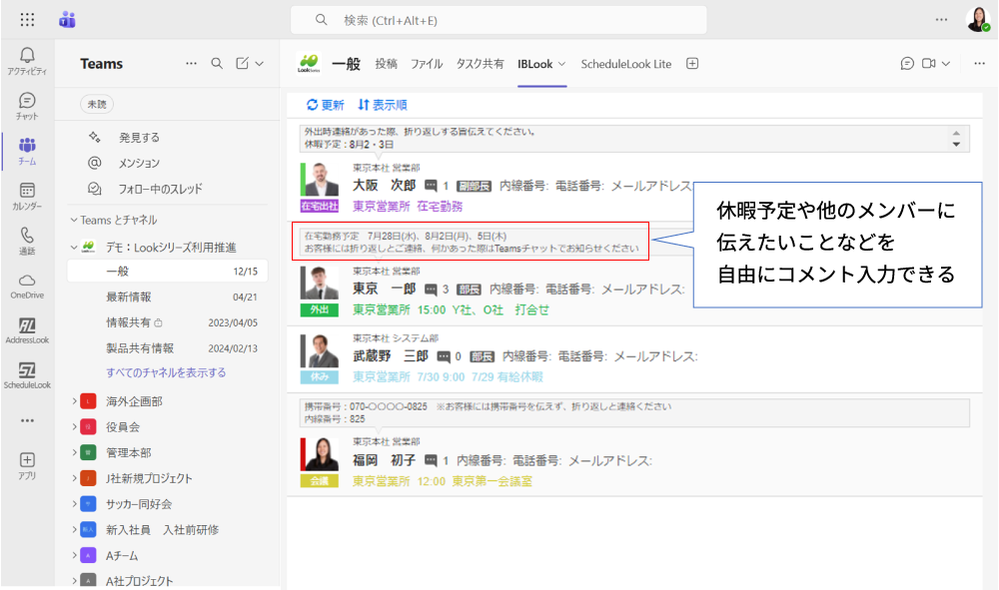Toggle the 未読 unread filter

pyautogui.click(x=97, y=104)
